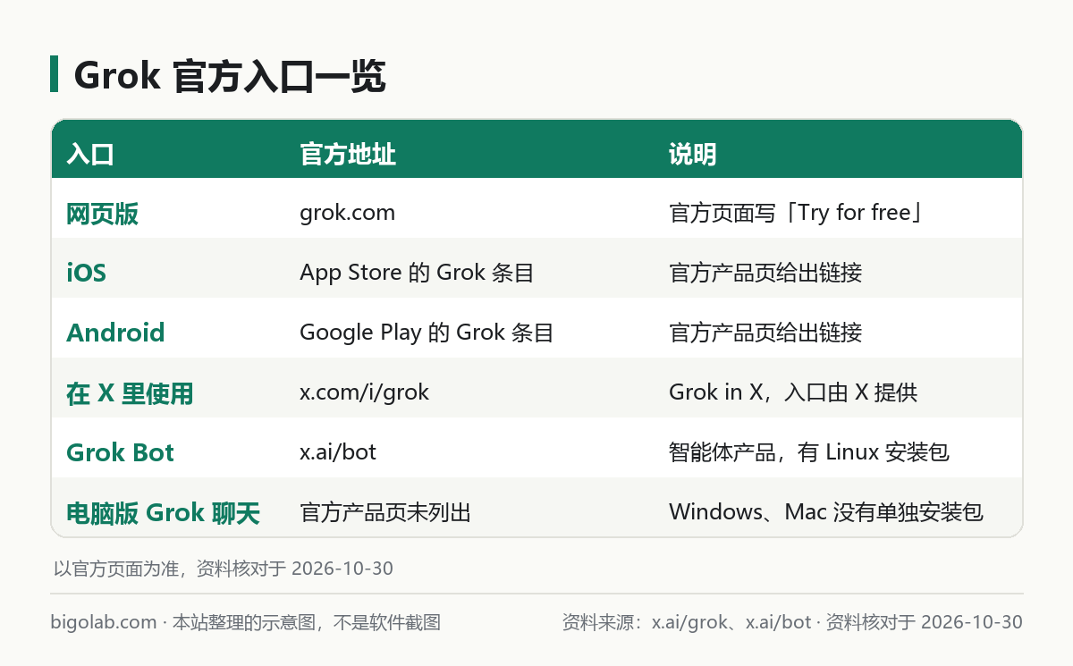The image size is (1073, 666).
Task: Select the "iOS" row label
Action: coord(86,273)
